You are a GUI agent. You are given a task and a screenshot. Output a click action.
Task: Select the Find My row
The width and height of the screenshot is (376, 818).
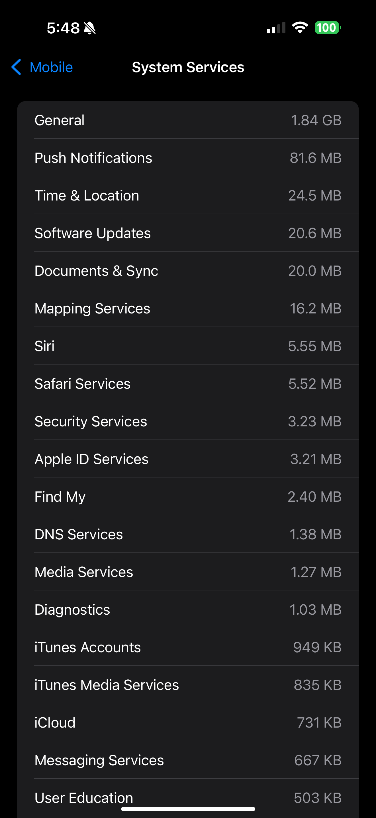(x=188, y=497)
